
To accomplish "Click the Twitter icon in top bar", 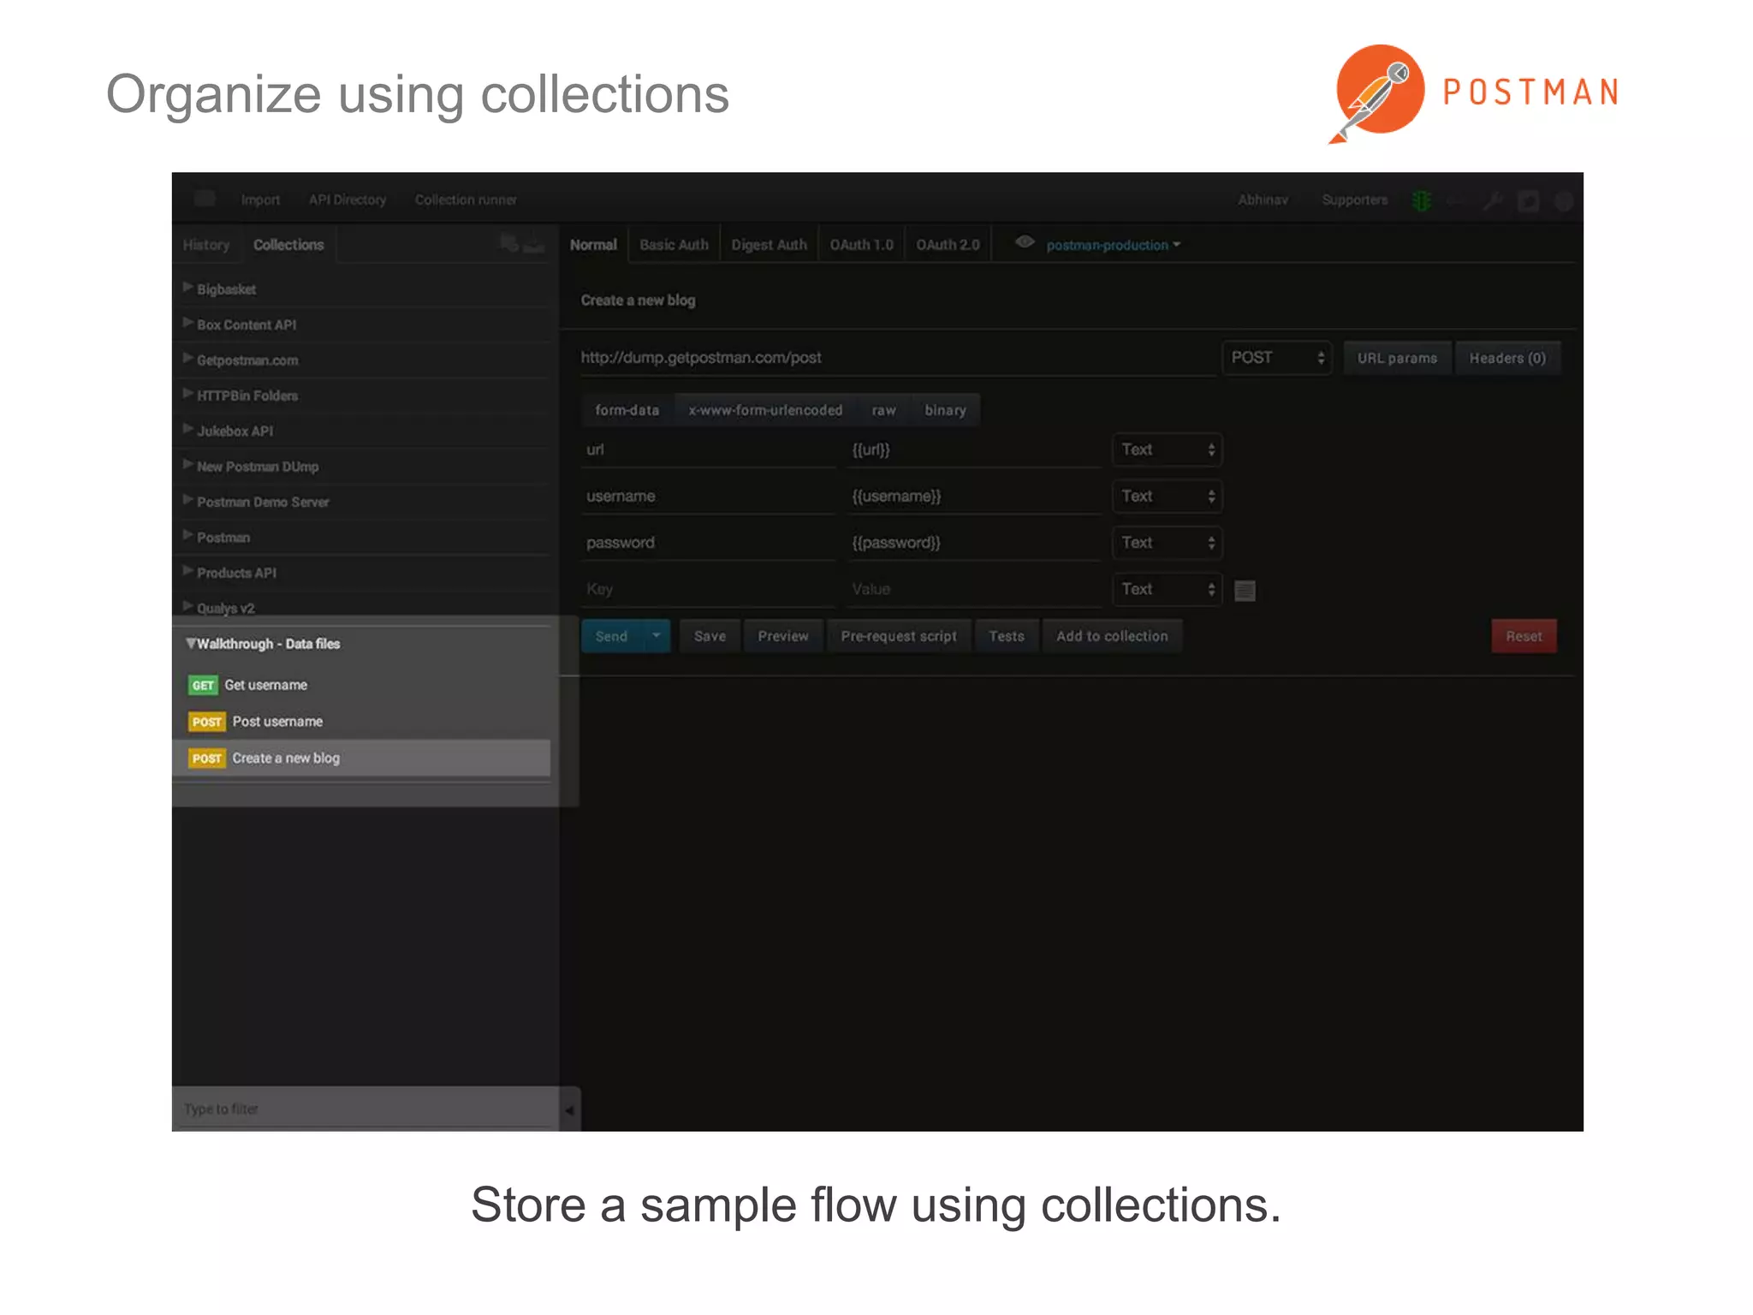I will 1529,200.
